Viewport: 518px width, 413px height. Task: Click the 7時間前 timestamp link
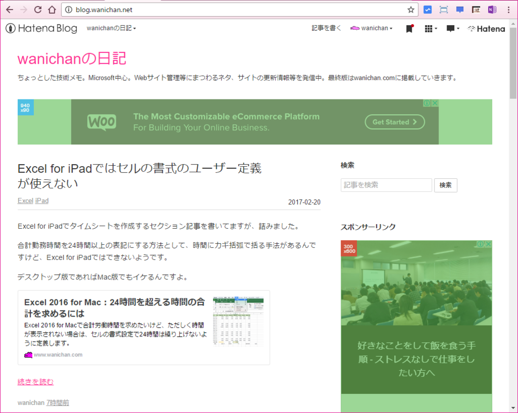pyautogui.click(x=58, y=402)
